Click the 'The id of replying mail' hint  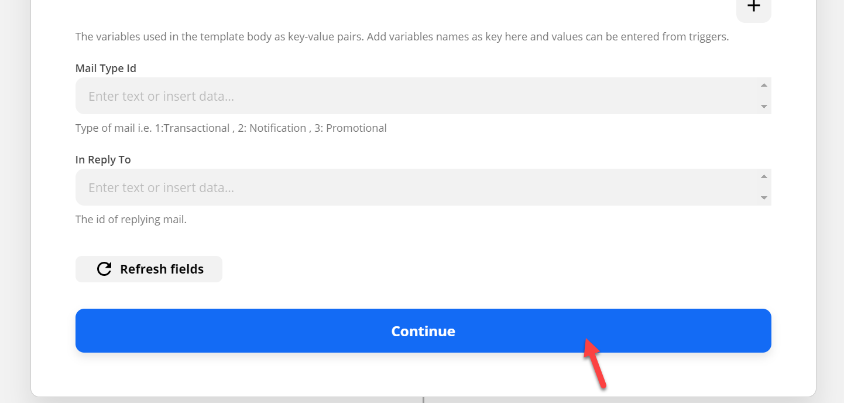point(131,220)
